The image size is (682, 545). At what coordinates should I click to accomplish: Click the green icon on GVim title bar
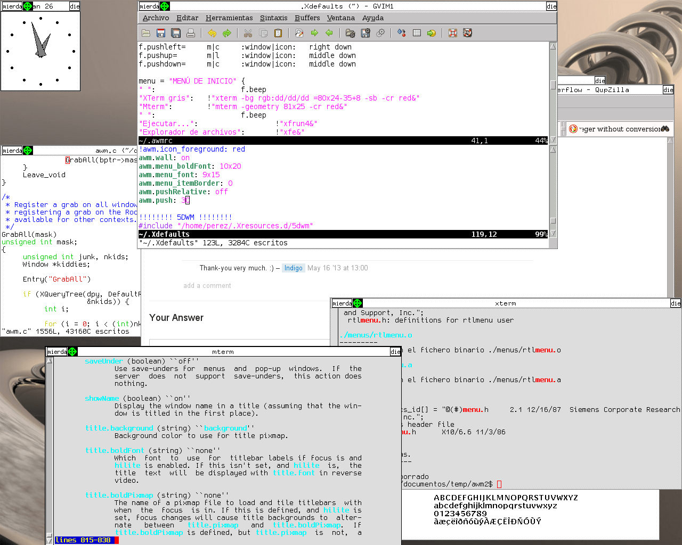click(x=165, y=6)
